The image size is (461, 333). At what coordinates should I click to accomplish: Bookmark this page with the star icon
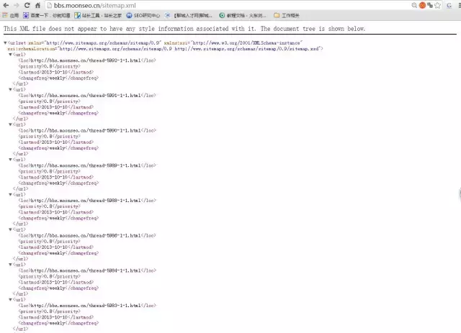[x=437, y=5]
